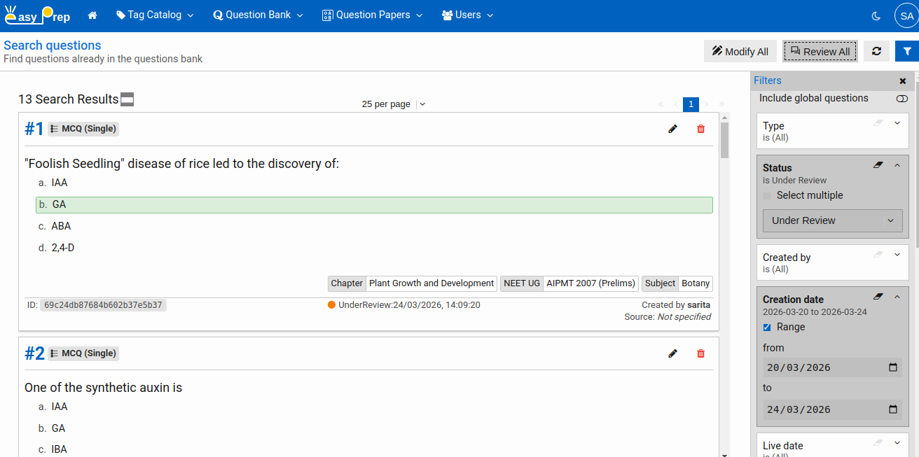Click the Modify All button
Viewport: 919px width, 457px height.
click(x=740, y=50)
